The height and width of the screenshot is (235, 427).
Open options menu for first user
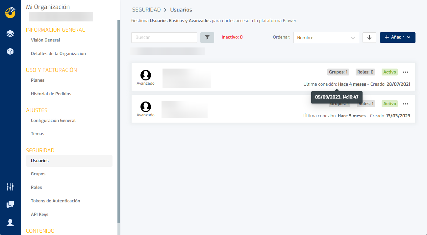tap(405, 72)
